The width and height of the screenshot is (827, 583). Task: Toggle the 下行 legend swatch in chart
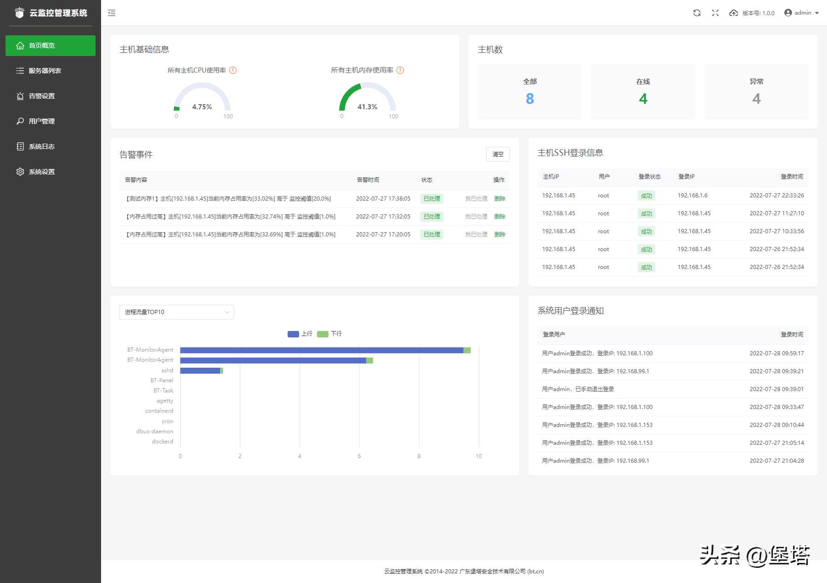click(x=323, y=334)
